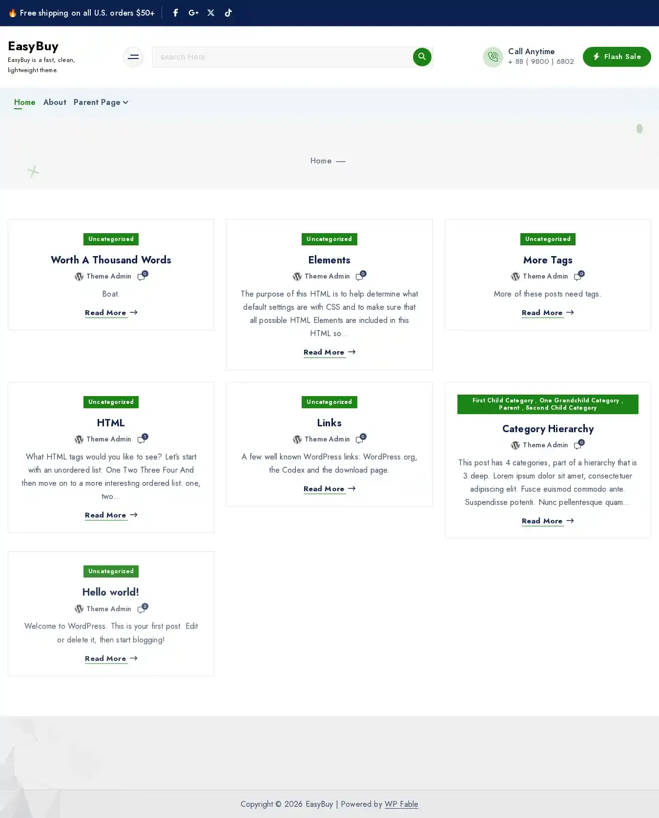Click the Call Anytime label
659x818 pixels.
531,51
